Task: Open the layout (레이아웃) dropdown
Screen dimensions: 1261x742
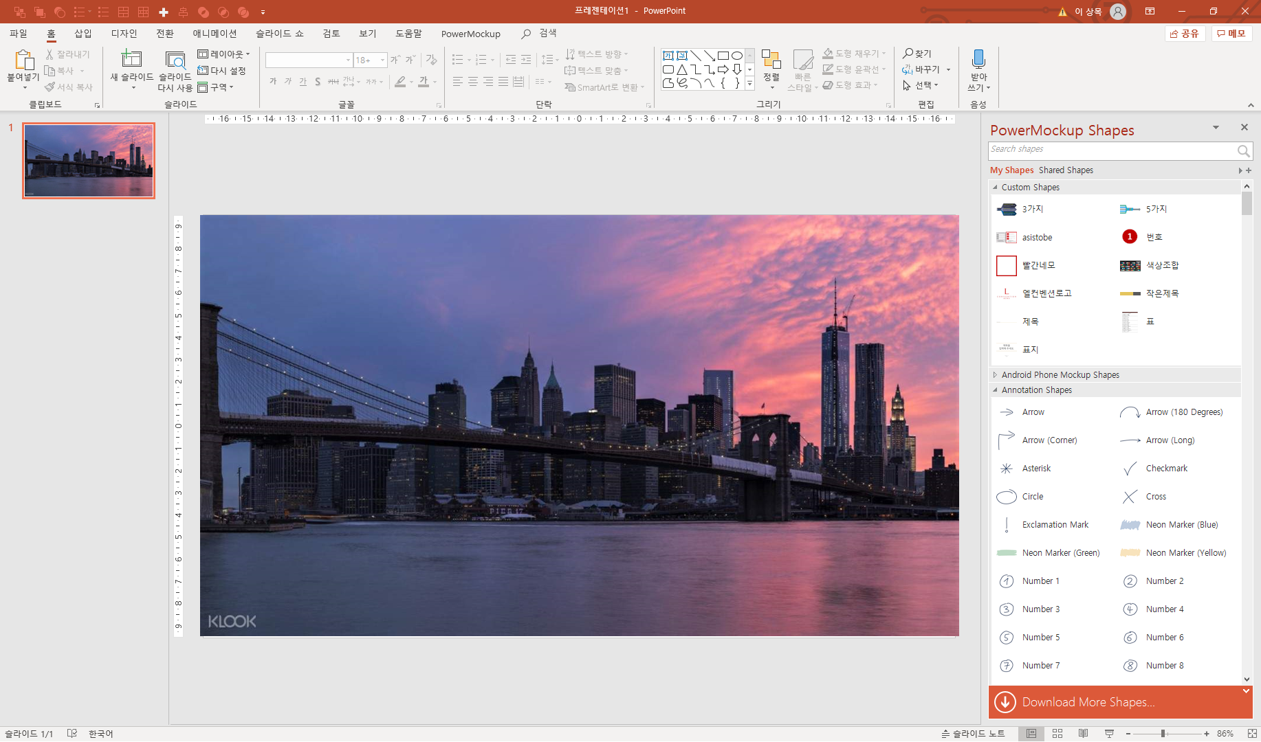Action: click(x=223, y=54)
